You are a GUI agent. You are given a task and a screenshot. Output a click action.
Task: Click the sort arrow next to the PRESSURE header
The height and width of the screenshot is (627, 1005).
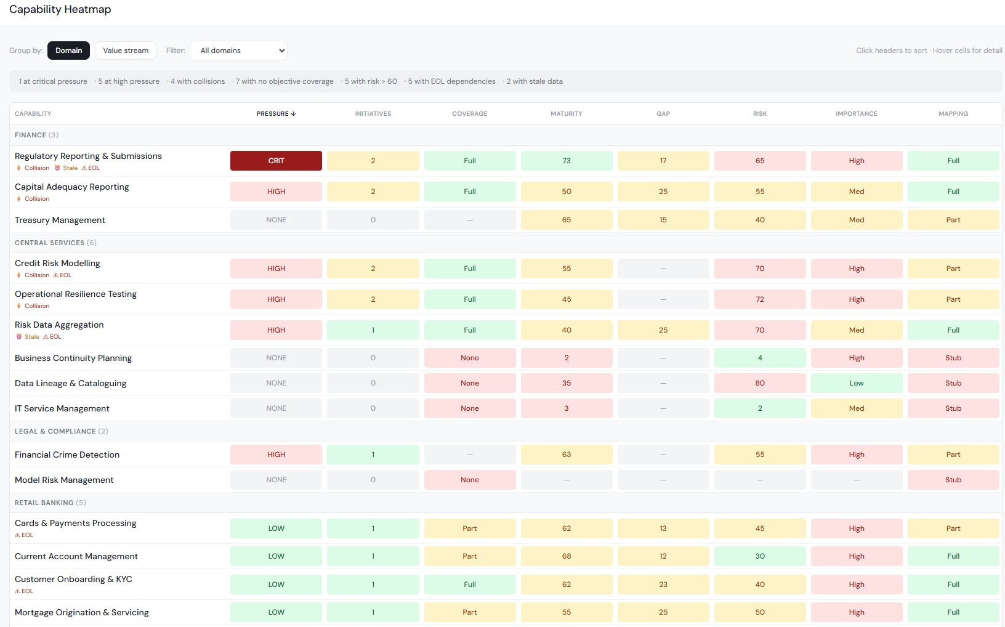pyautogui.click(x=294, y=113)
